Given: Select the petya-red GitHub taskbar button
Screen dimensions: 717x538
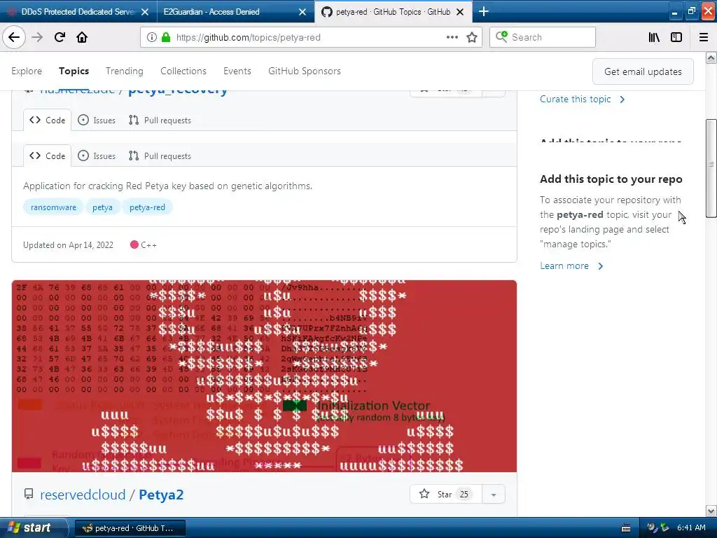Looking at the screenshot, I should 130,528.
